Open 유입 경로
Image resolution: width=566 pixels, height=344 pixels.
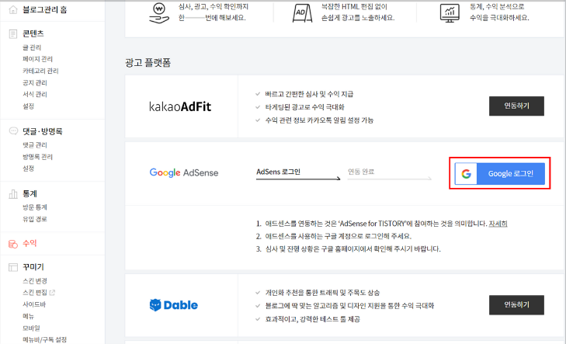35,219
